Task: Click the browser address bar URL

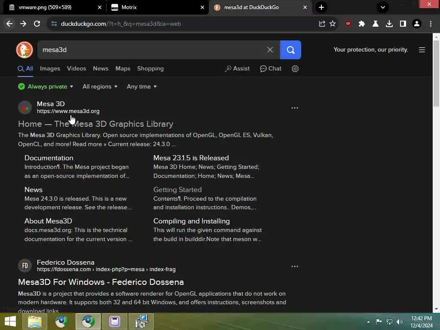Action: tap(121, 24)
